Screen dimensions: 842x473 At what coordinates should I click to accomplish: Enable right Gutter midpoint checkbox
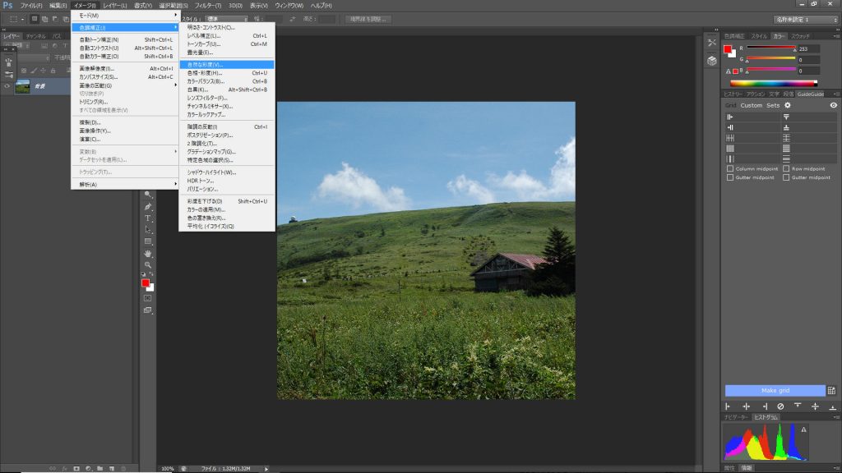[x=786, y=177]
